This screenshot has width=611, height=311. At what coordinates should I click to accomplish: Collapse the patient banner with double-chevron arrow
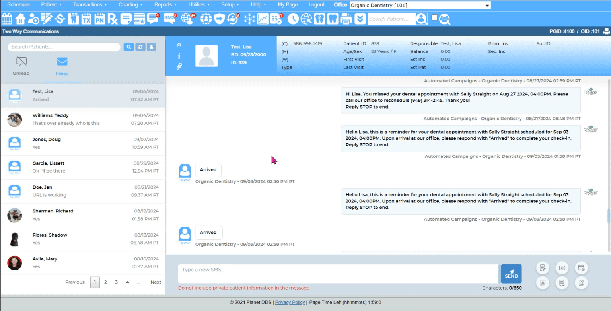pos(179,45)
